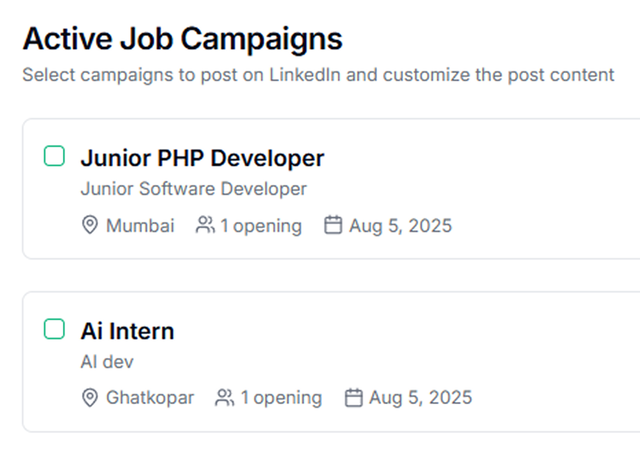Click the Ghatkopar location pin icon
This screenshot has width=640, height=460.
(90, 398)
